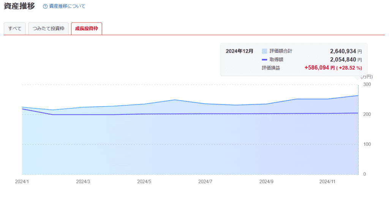Click the 2024/1 axis label
This screenshot has width=389, height=197.
tap(22, 181)
